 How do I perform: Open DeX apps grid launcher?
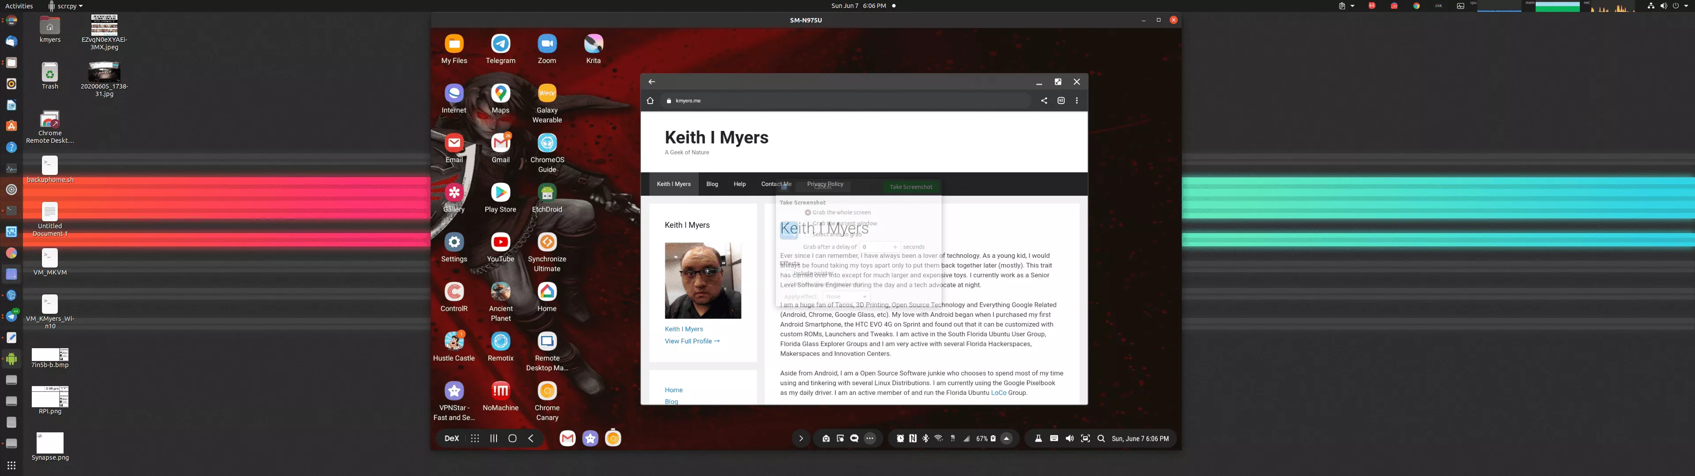pos(475,439)
